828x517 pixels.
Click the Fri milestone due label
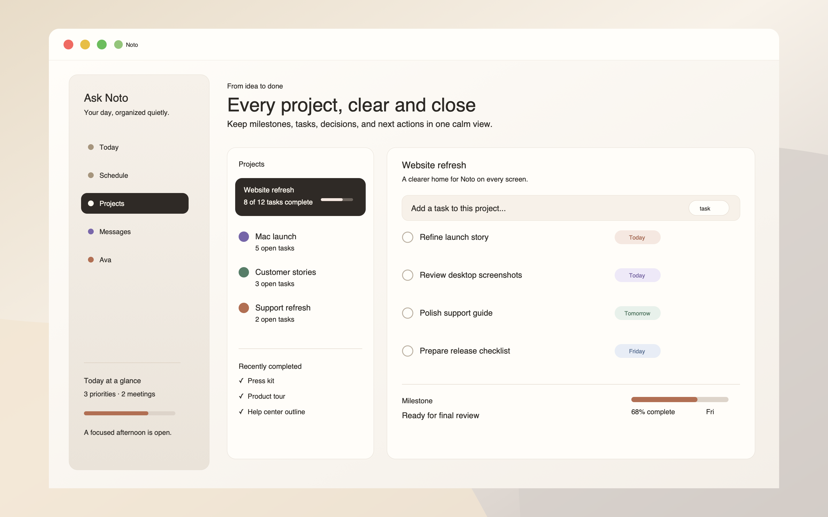coord(710,412)
